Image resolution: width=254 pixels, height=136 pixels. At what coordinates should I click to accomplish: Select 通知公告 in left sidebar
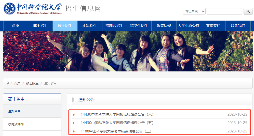32,111
